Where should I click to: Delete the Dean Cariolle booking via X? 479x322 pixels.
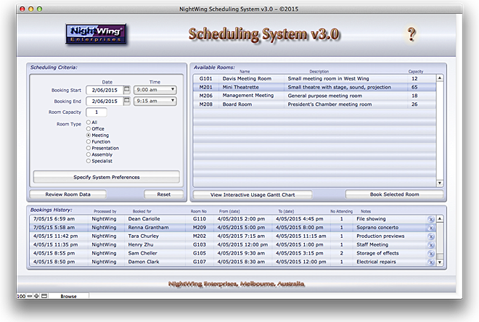click(x=430, y=219)
